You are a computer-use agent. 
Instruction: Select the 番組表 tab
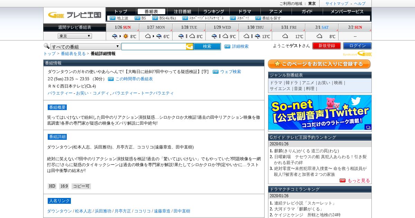151,11
